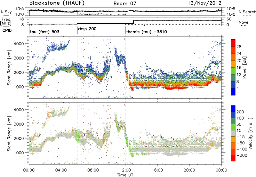Click the 'rbsp 200' CPID text
Screen dimensions: 256x177
click(87, 29)
